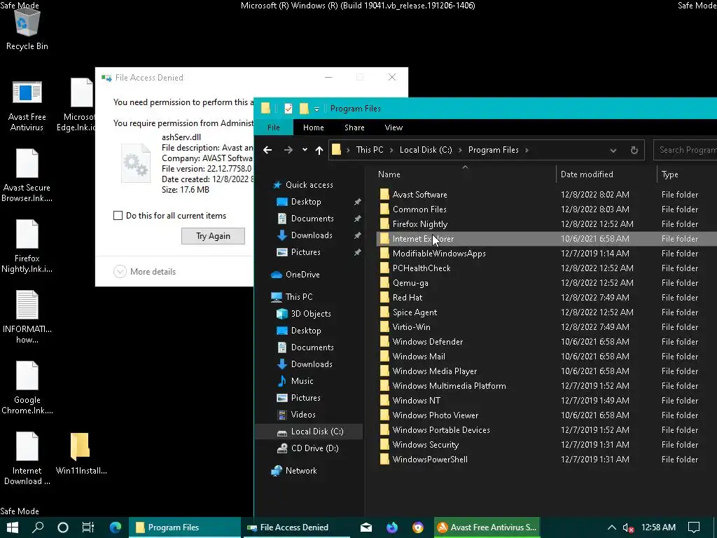Open the Home ribbon tab

[313, 127]
